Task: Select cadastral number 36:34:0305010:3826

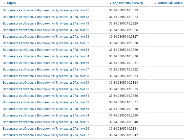Action: tap(124, 30)
